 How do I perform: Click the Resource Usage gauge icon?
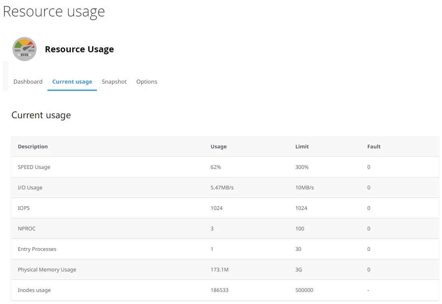tap(25, 49)
